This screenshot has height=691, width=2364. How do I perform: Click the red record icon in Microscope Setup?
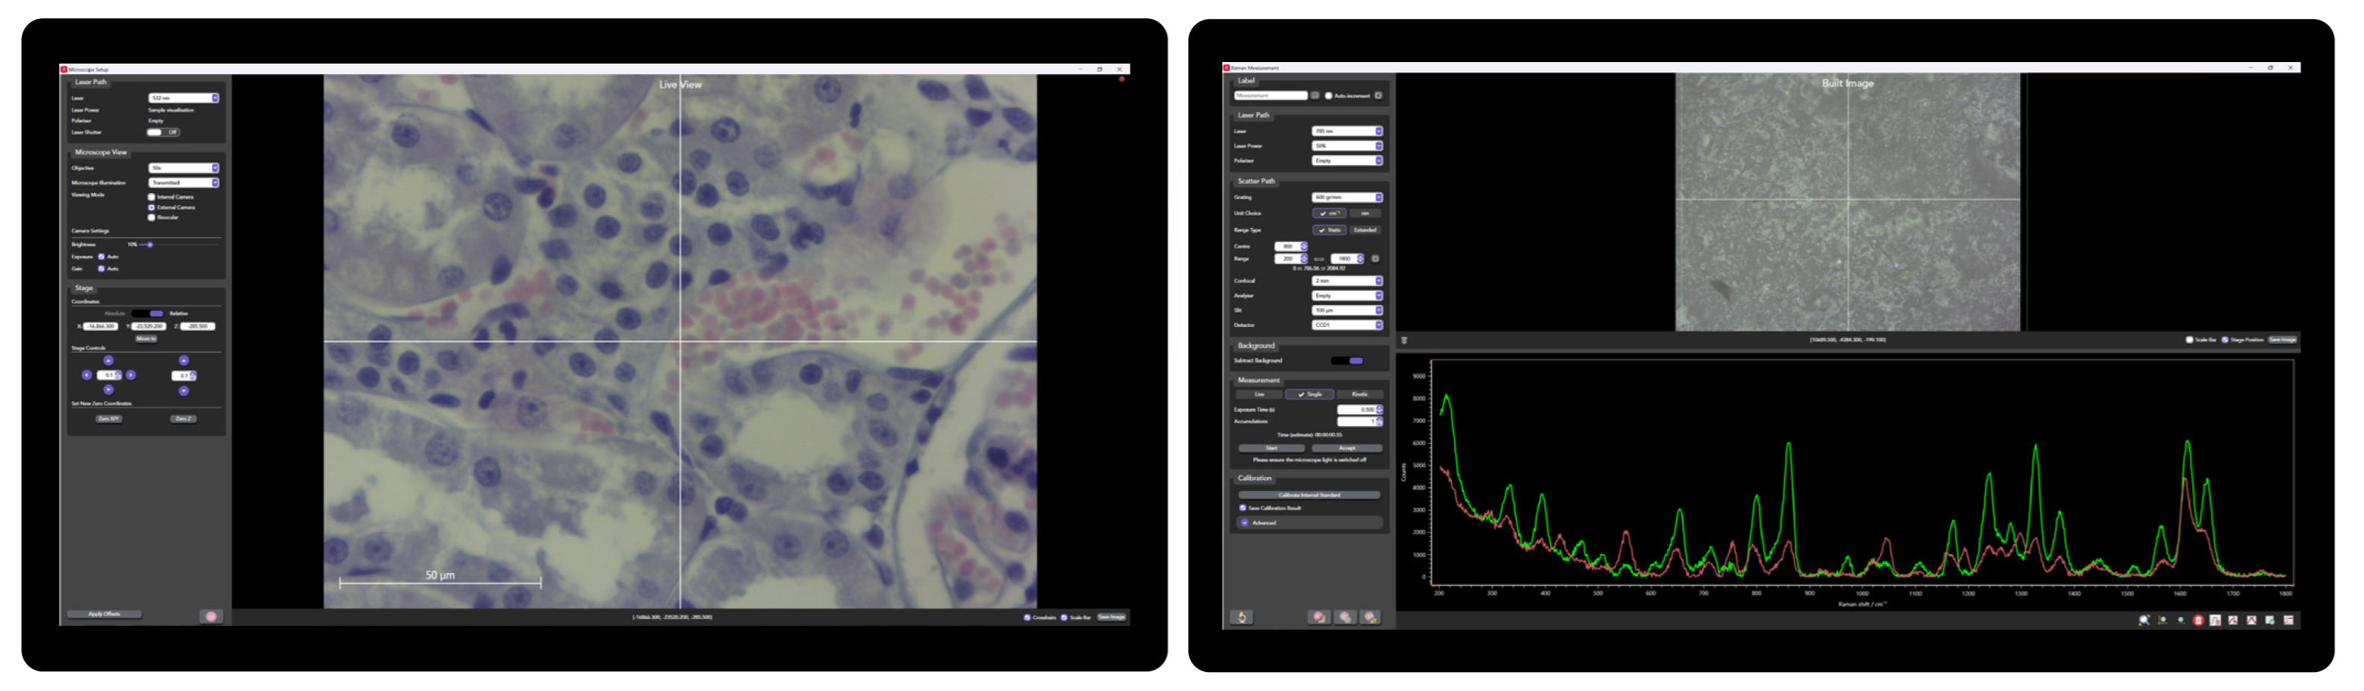click(211, 617)
